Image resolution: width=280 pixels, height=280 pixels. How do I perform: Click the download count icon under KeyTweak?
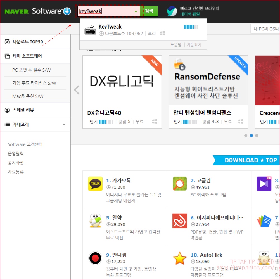click(x=101, y=34)
